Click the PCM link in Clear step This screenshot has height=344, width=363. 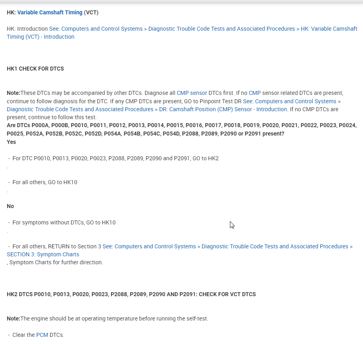(42, 335)
